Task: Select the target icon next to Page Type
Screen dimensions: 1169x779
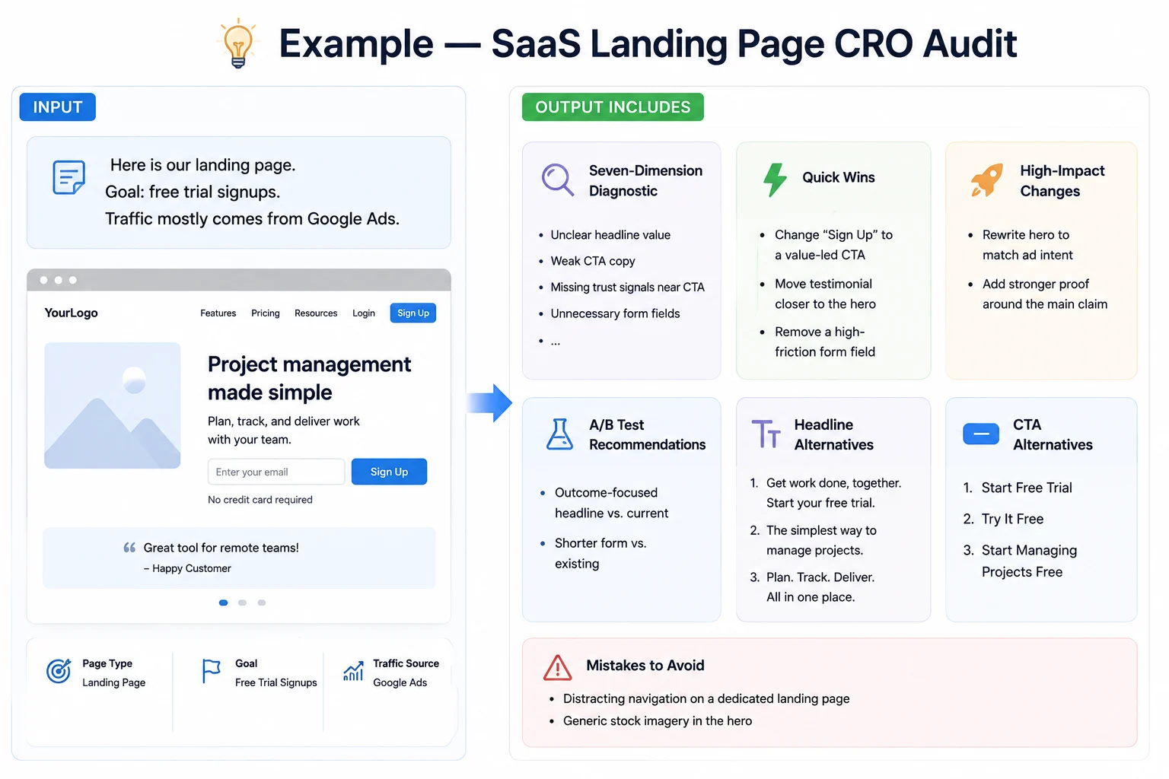Action: point(59,671)
